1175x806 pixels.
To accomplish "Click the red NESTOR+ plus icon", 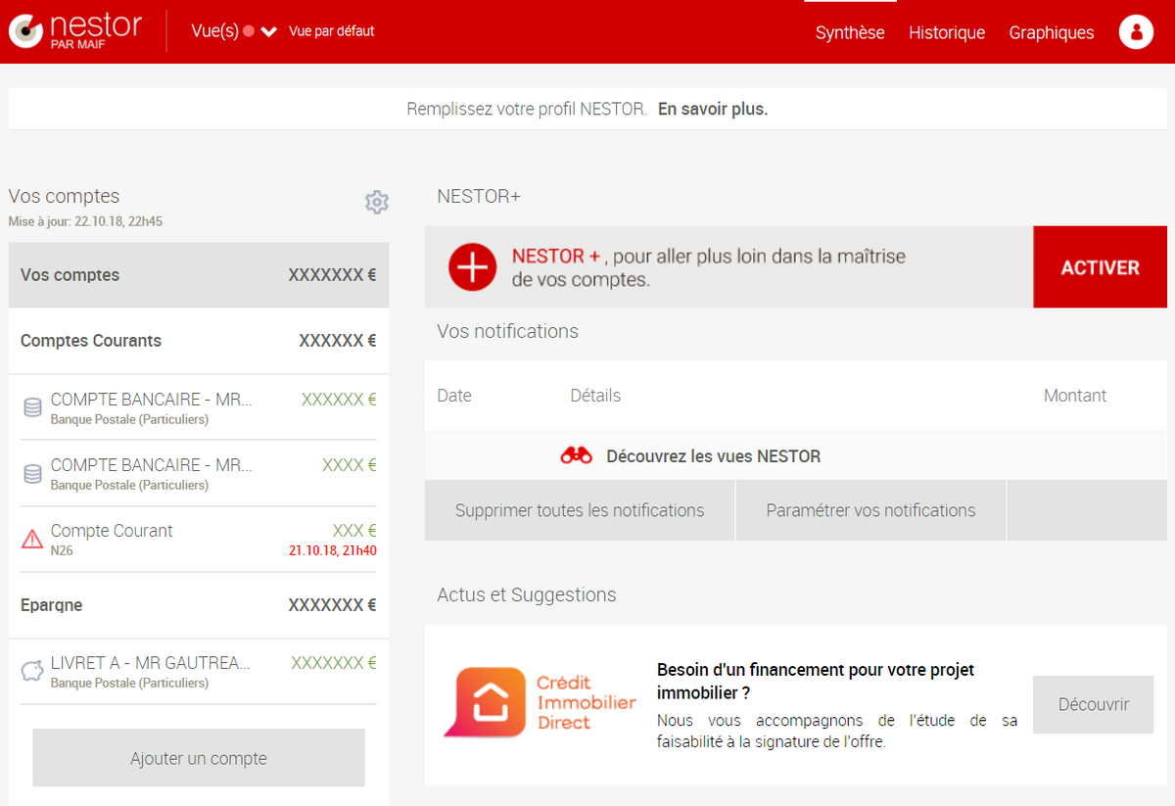I will click(x=472, y=267).
